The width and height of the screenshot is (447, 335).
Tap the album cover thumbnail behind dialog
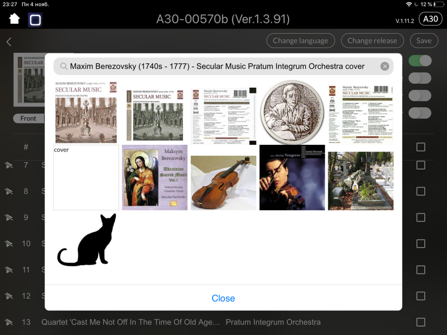[29, 80]
